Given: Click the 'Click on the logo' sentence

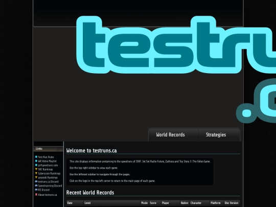Looking at the screenshot, I should pos(112,181).
